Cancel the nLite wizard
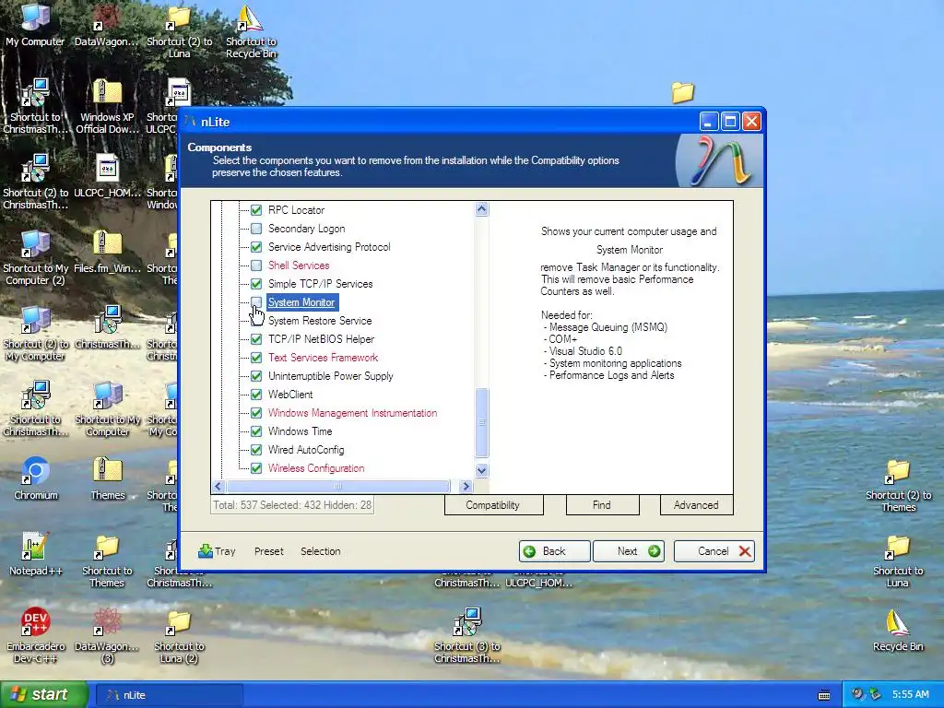The image size is (944, 708). point(714,551)
